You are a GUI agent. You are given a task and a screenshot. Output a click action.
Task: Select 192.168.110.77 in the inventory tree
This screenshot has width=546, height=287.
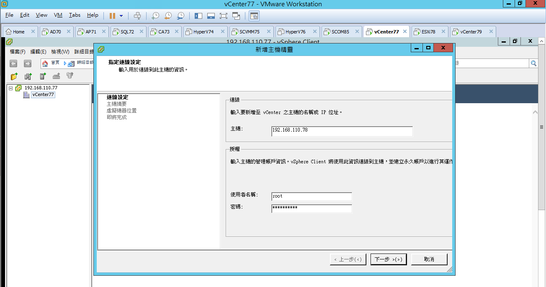pyautogui.click(x=41, y=88)
